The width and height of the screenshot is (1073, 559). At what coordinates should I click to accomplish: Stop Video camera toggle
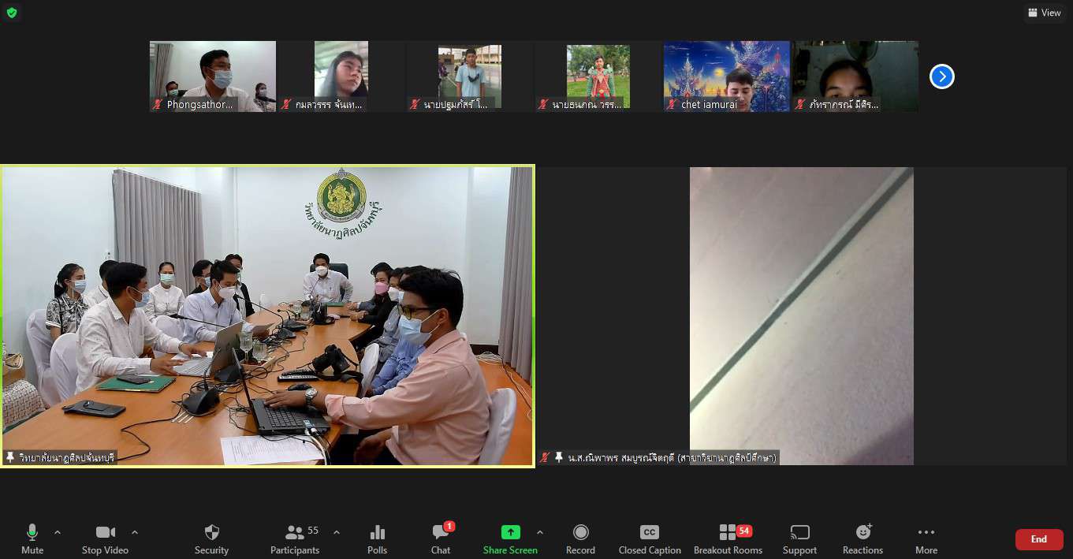click(105, 539)
